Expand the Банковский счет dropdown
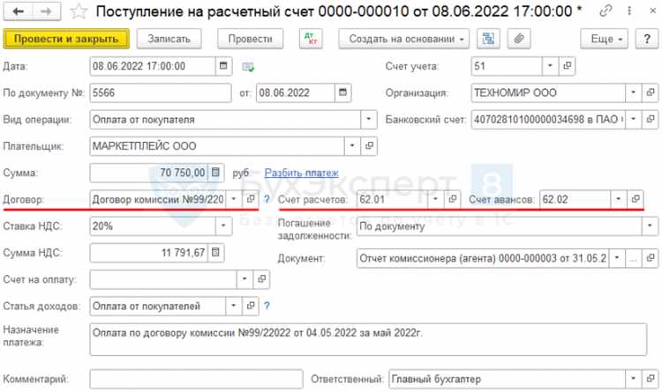Image resolution: width=662 pixels, height=392 pixels. pos(633,119)
